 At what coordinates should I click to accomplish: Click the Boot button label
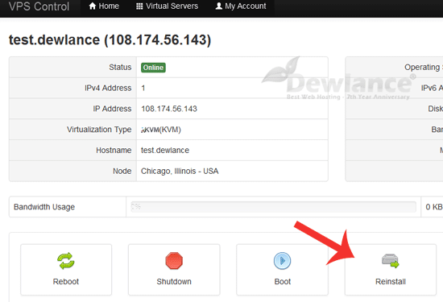[283, 282]
